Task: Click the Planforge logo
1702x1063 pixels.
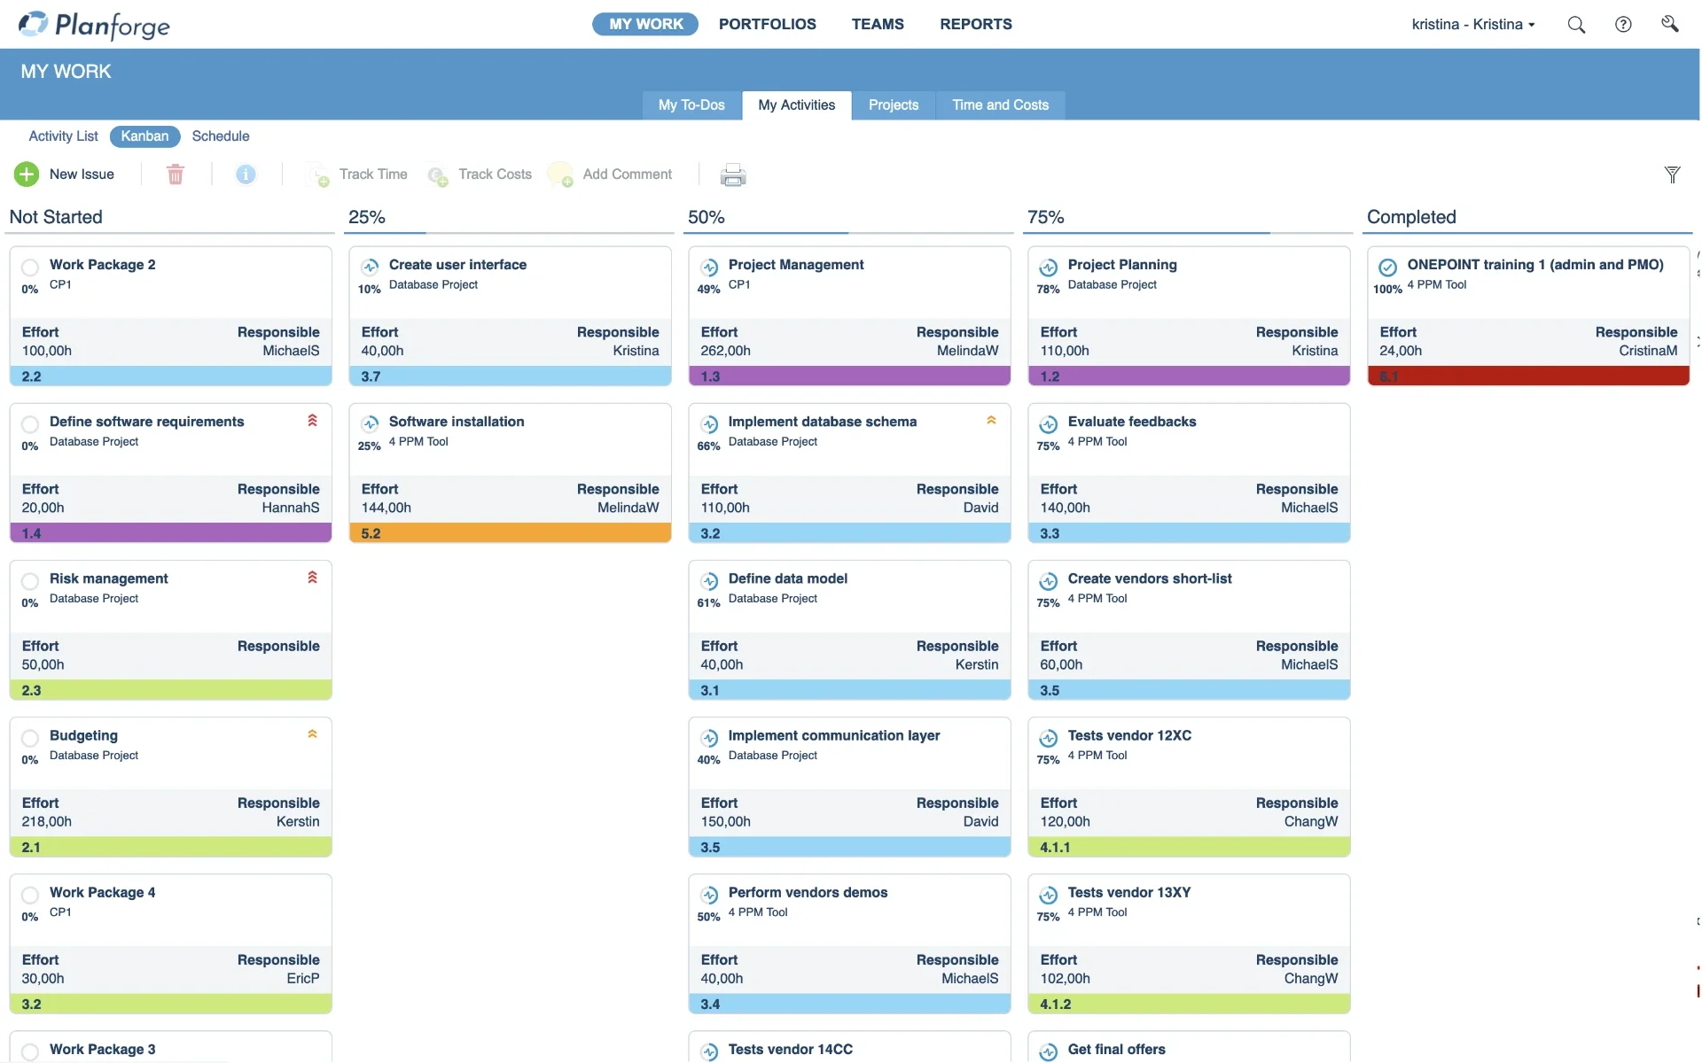Action: pyautogui.click(x=94, y=25)
